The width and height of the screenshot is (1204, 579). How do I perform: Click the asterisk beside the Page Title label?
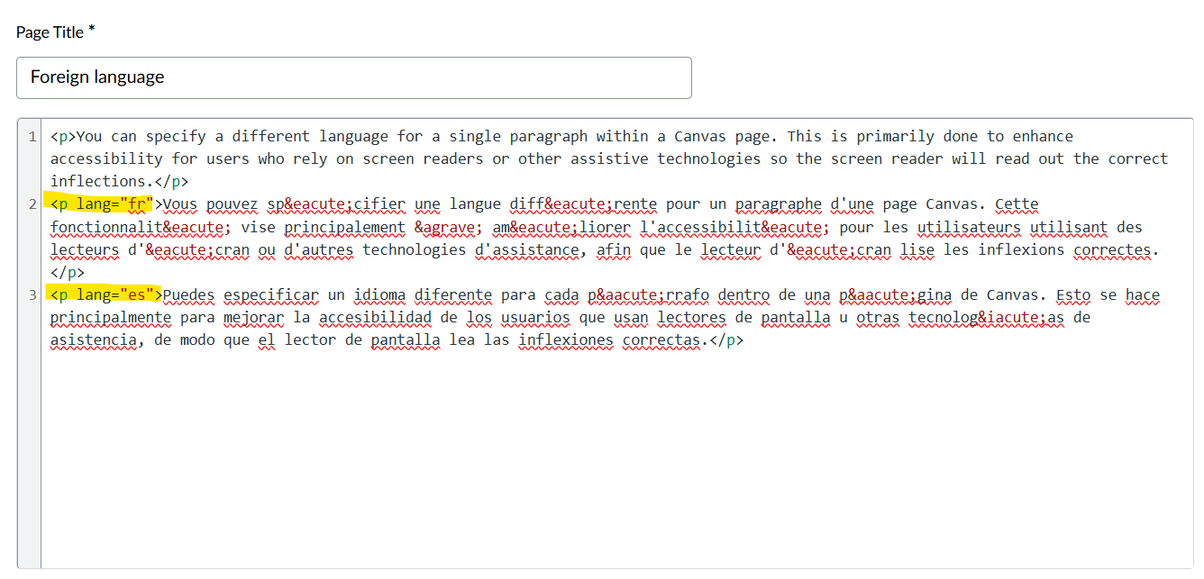(92, 26)
